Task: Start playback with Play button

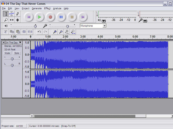Action: [x=39, y=17]
